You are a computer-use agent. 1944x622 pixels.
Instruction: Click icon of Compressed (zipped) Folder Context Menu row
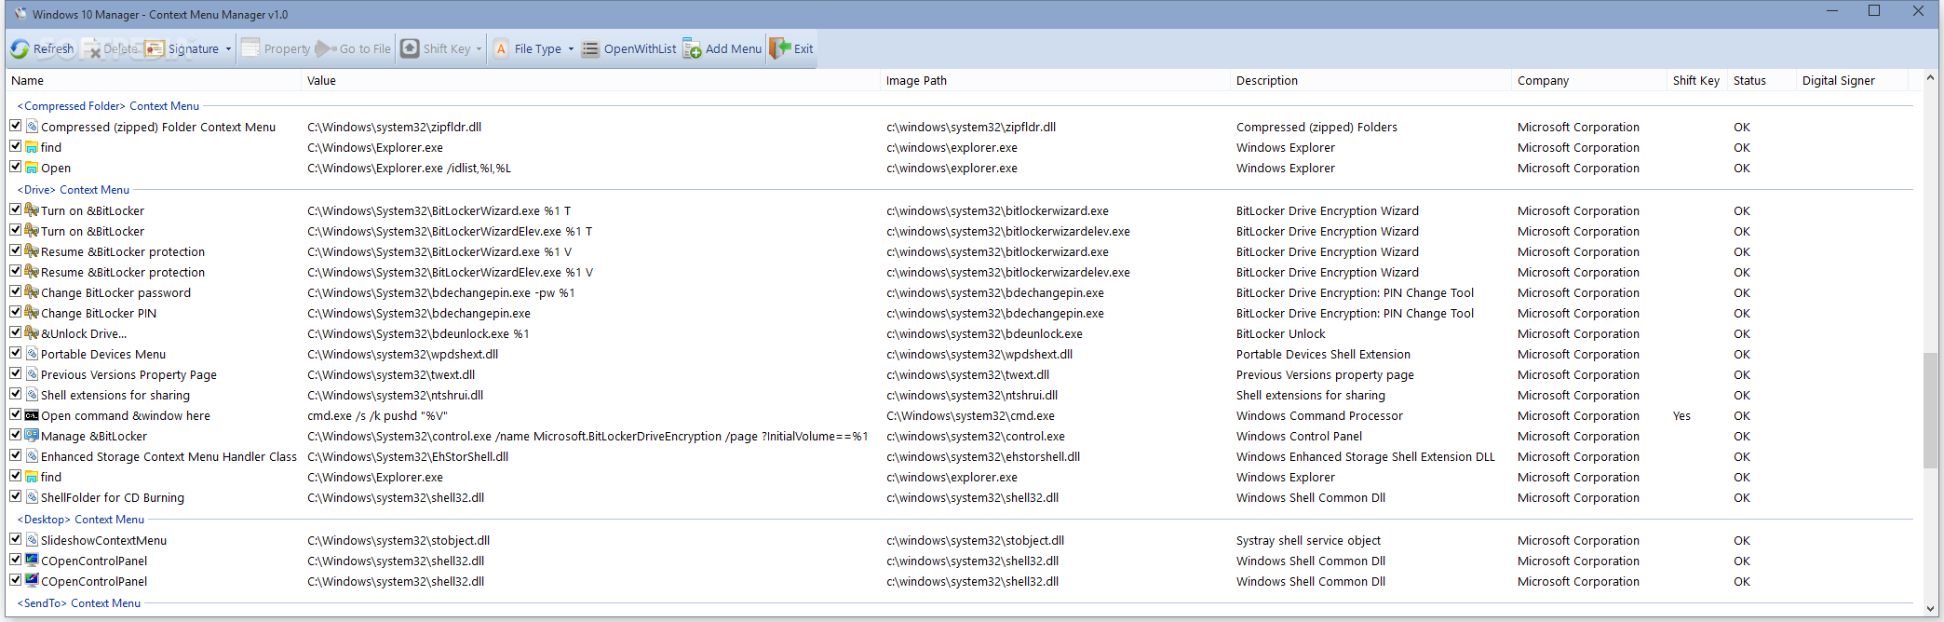click(x=32, y=127)
